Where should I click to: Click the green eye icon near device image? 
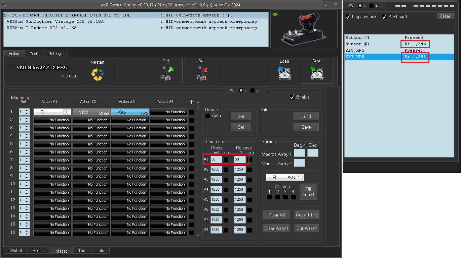coord(275,15)
